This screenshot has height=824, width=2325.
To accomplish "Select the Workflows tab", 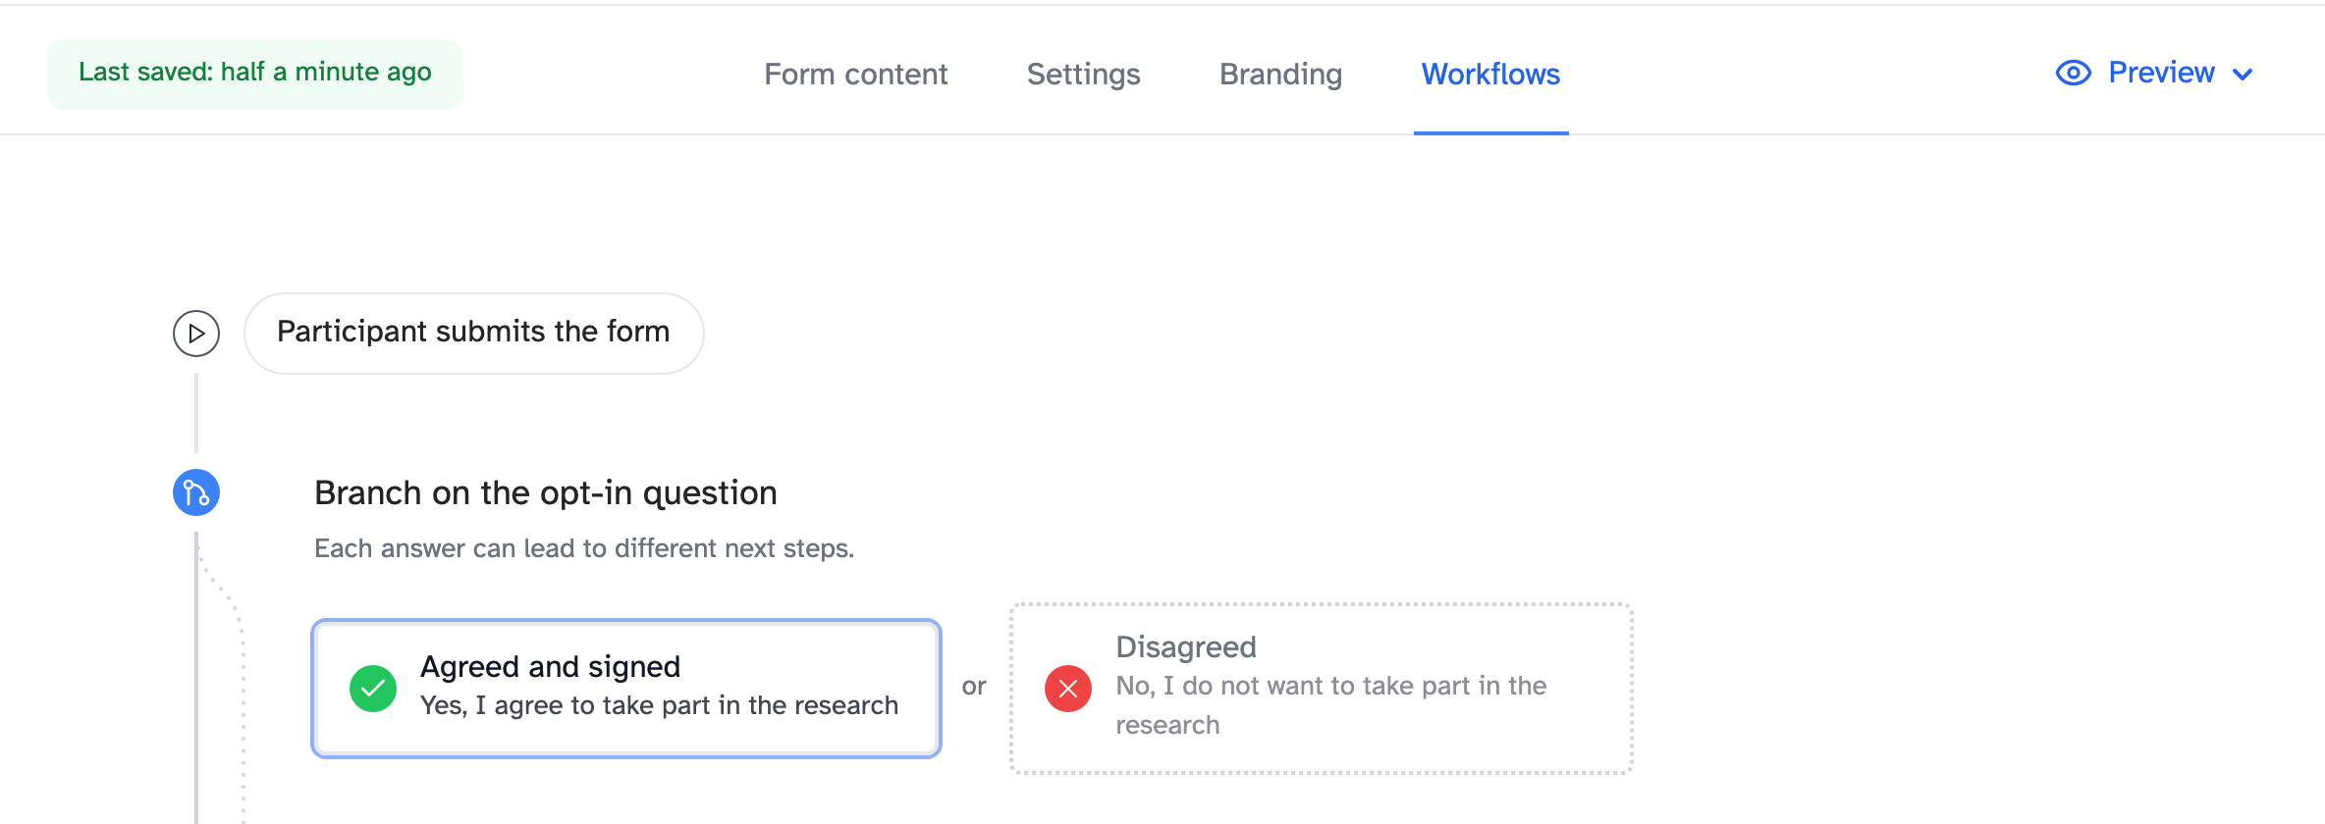I will point(1490,75).
